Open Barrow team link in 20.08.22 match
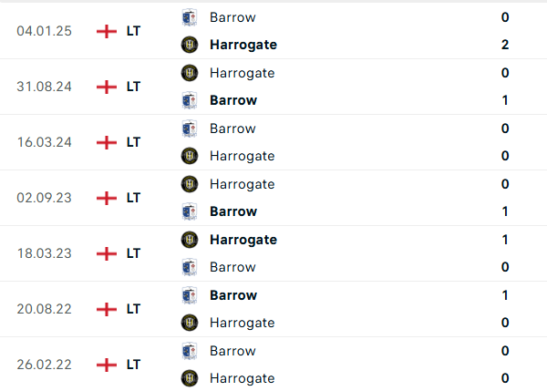This screenshot has height=391, width=547. point(232,295)
